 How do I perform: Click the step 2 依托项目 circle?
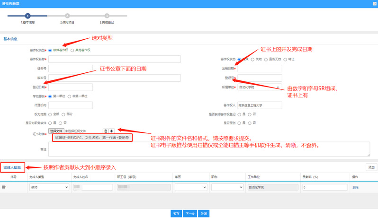pyautogui.click(x=67, y=16)
